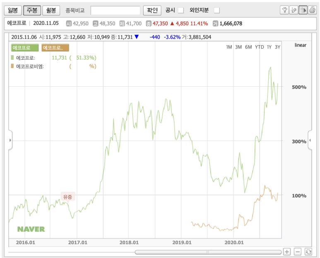Screen dimensions: 320x258
Task: Click the refresh reset chart icon
Action: pos(308,252)
